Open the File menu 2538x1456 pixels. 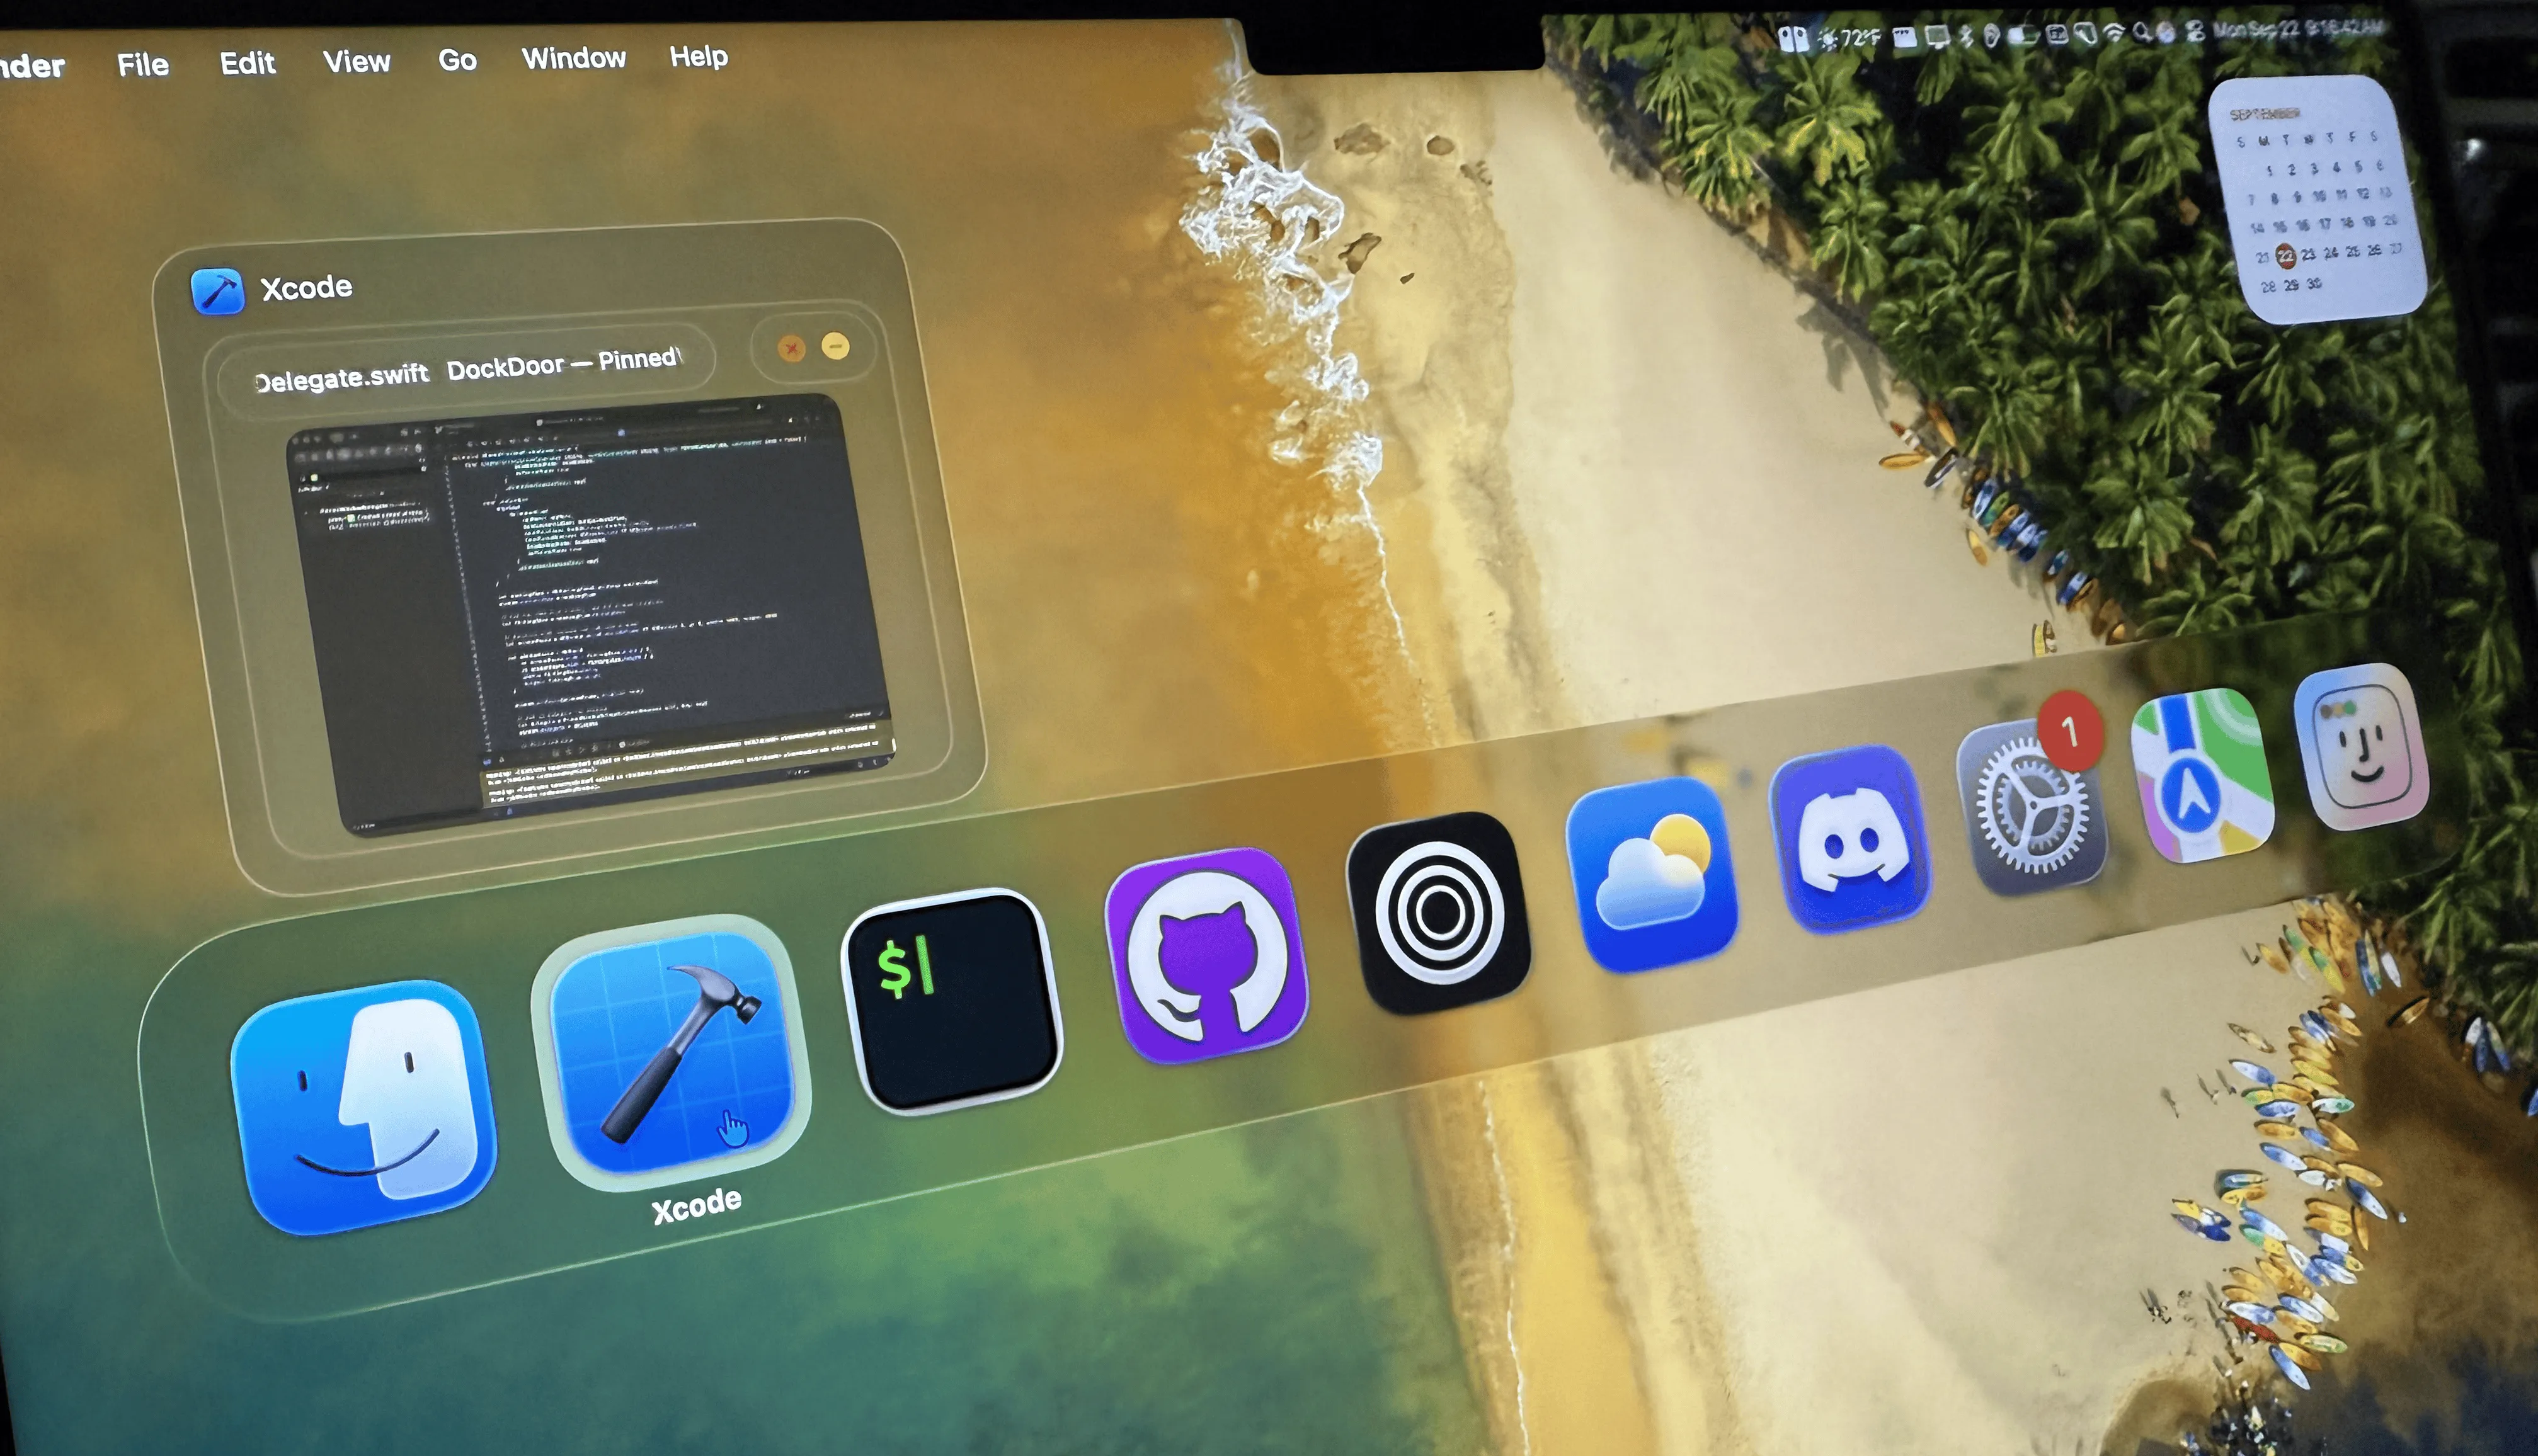pos(143,64)
